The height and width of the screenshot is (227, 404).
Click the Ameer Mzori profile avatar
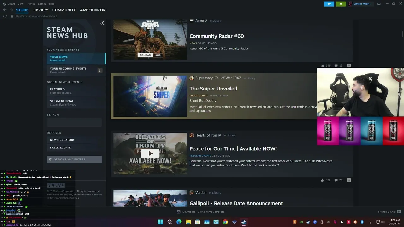point(351,4)
